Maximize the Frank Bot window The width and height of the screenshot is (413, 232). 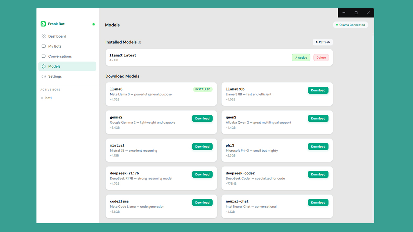click(356, 13)
